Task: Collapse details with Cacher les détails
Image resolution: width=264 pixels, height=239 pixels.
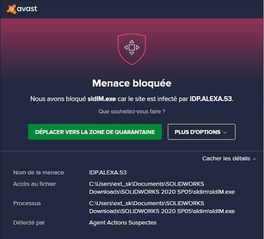Action: (x=226, y=159)
